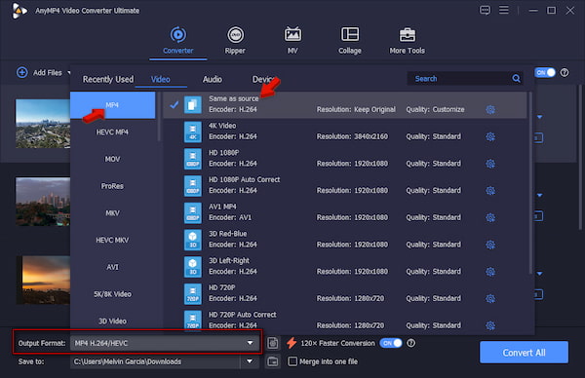Open settings gear for 3D Left-Right
The width and height of the screenshot is (585, 378).
pyautogui.click(x=490, y=272)
